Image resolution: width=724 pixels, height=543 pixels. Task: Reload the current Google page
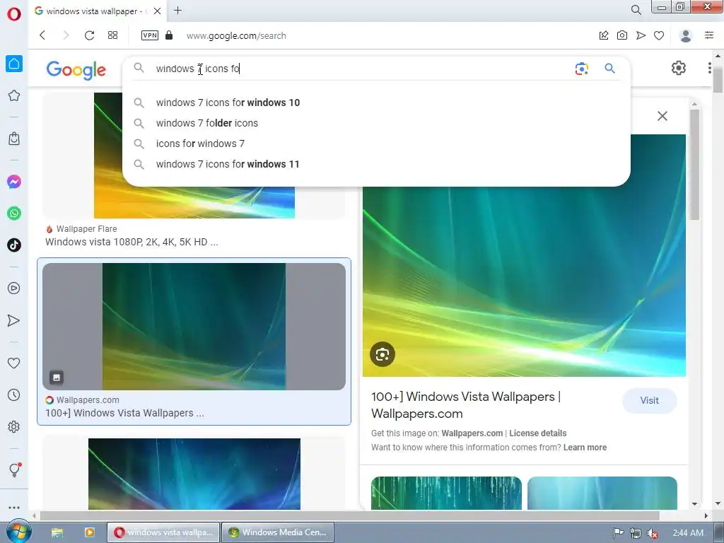[89, 35]
